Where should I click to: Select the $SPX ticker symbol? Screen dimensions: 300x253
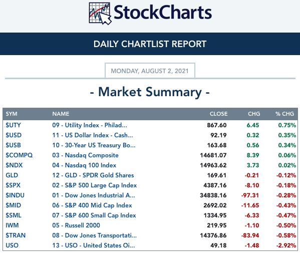pos(13,185)
